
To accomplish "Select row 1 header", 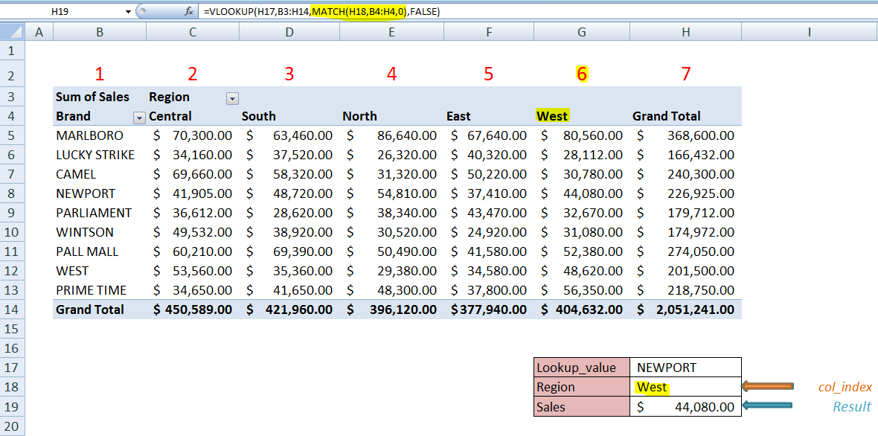I will click(13, 51).
